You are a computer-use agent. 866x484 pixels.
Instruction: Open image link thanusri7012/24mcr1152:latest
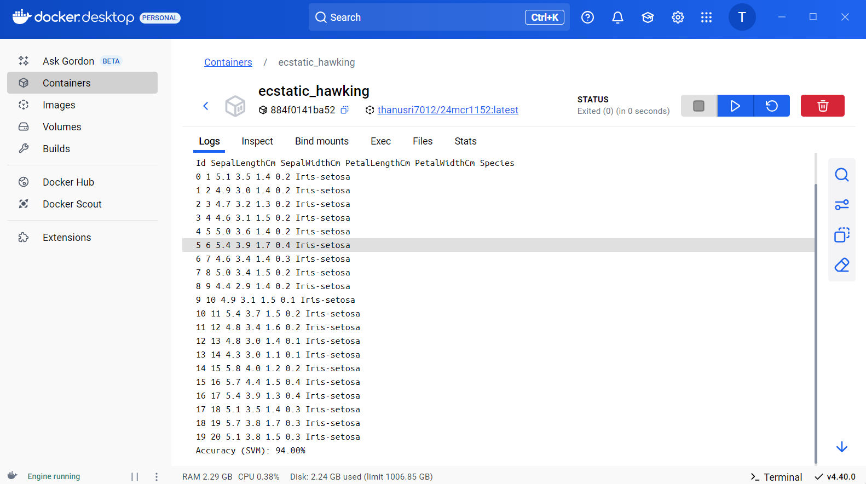tap(448, 110)
